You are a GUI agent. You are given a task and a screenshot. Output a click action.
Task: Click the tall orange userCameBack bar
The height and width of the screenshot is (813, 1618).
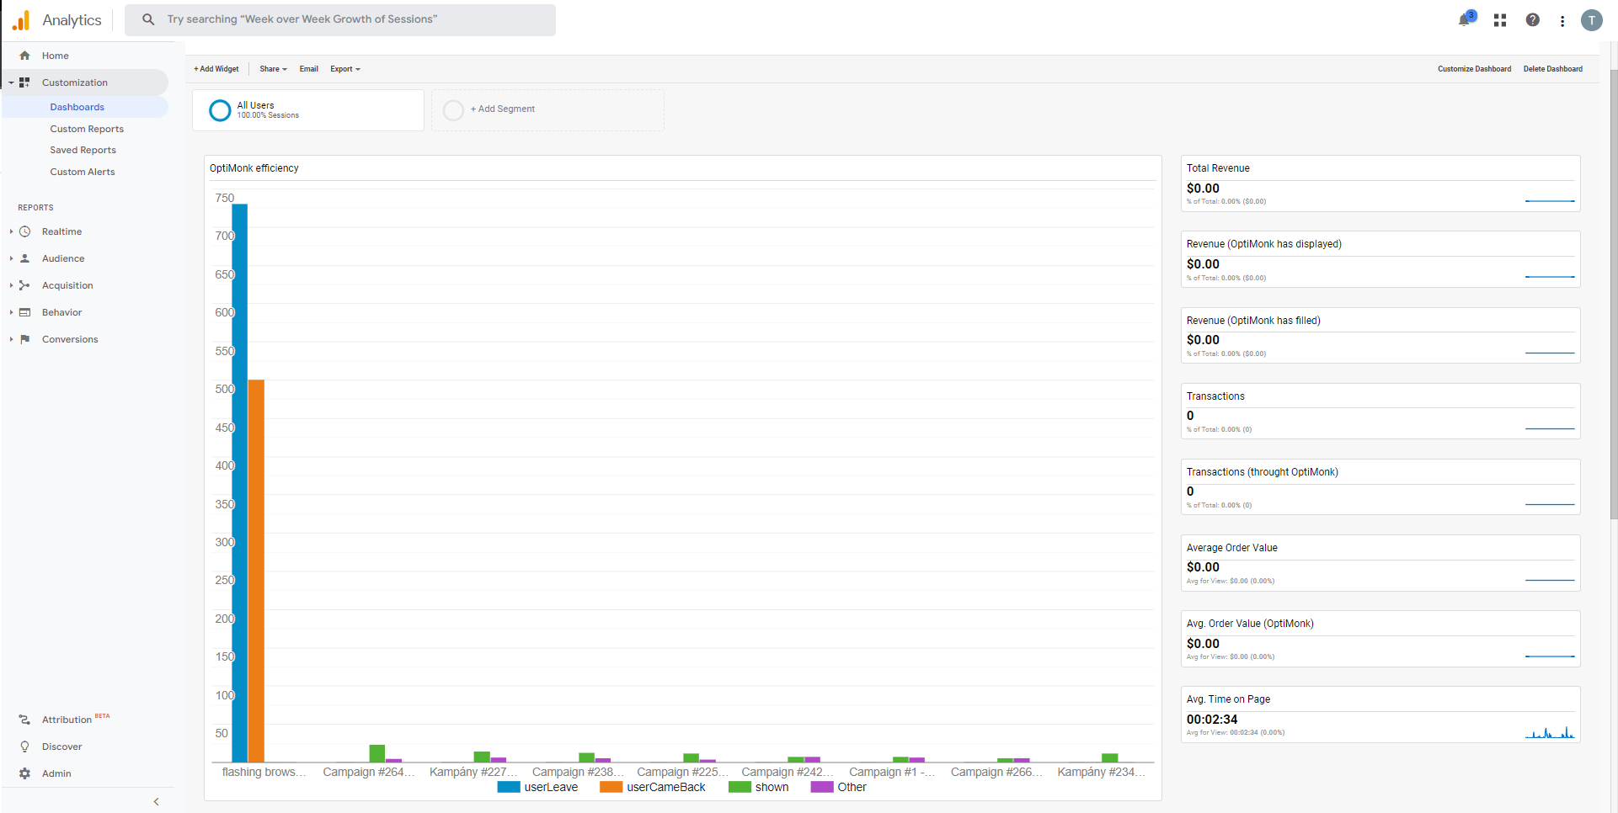tap(256, 571)
